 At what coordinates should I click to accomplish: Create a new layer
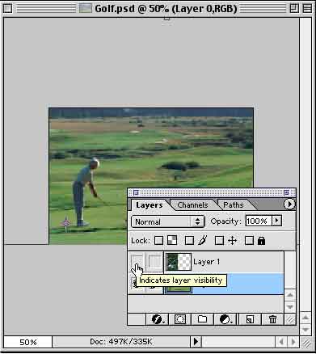[250, 319]
